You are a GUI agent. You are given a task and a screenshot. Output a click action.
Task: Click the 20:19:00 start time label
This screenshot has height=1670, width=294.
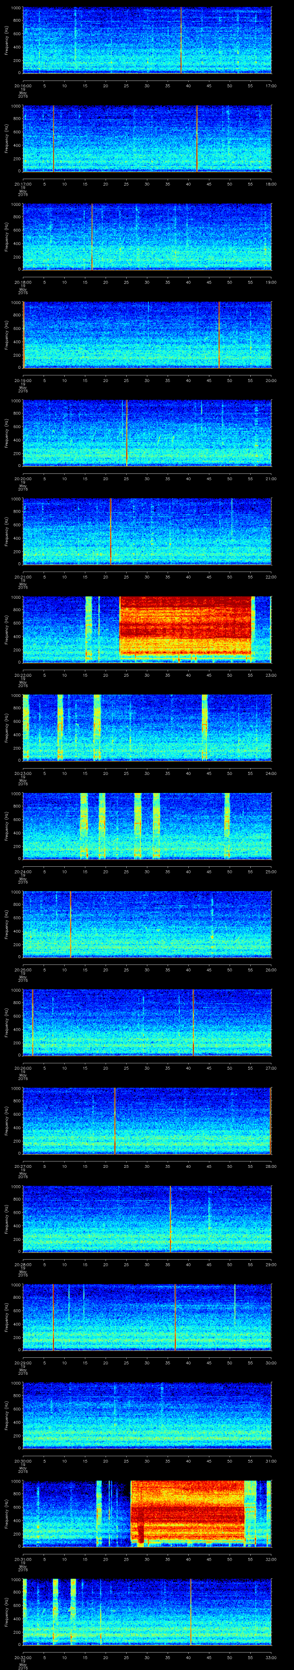(23, 380)
